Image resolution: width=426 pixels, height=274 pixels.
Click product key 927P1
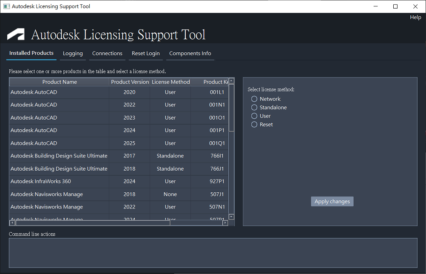[217, 181]
